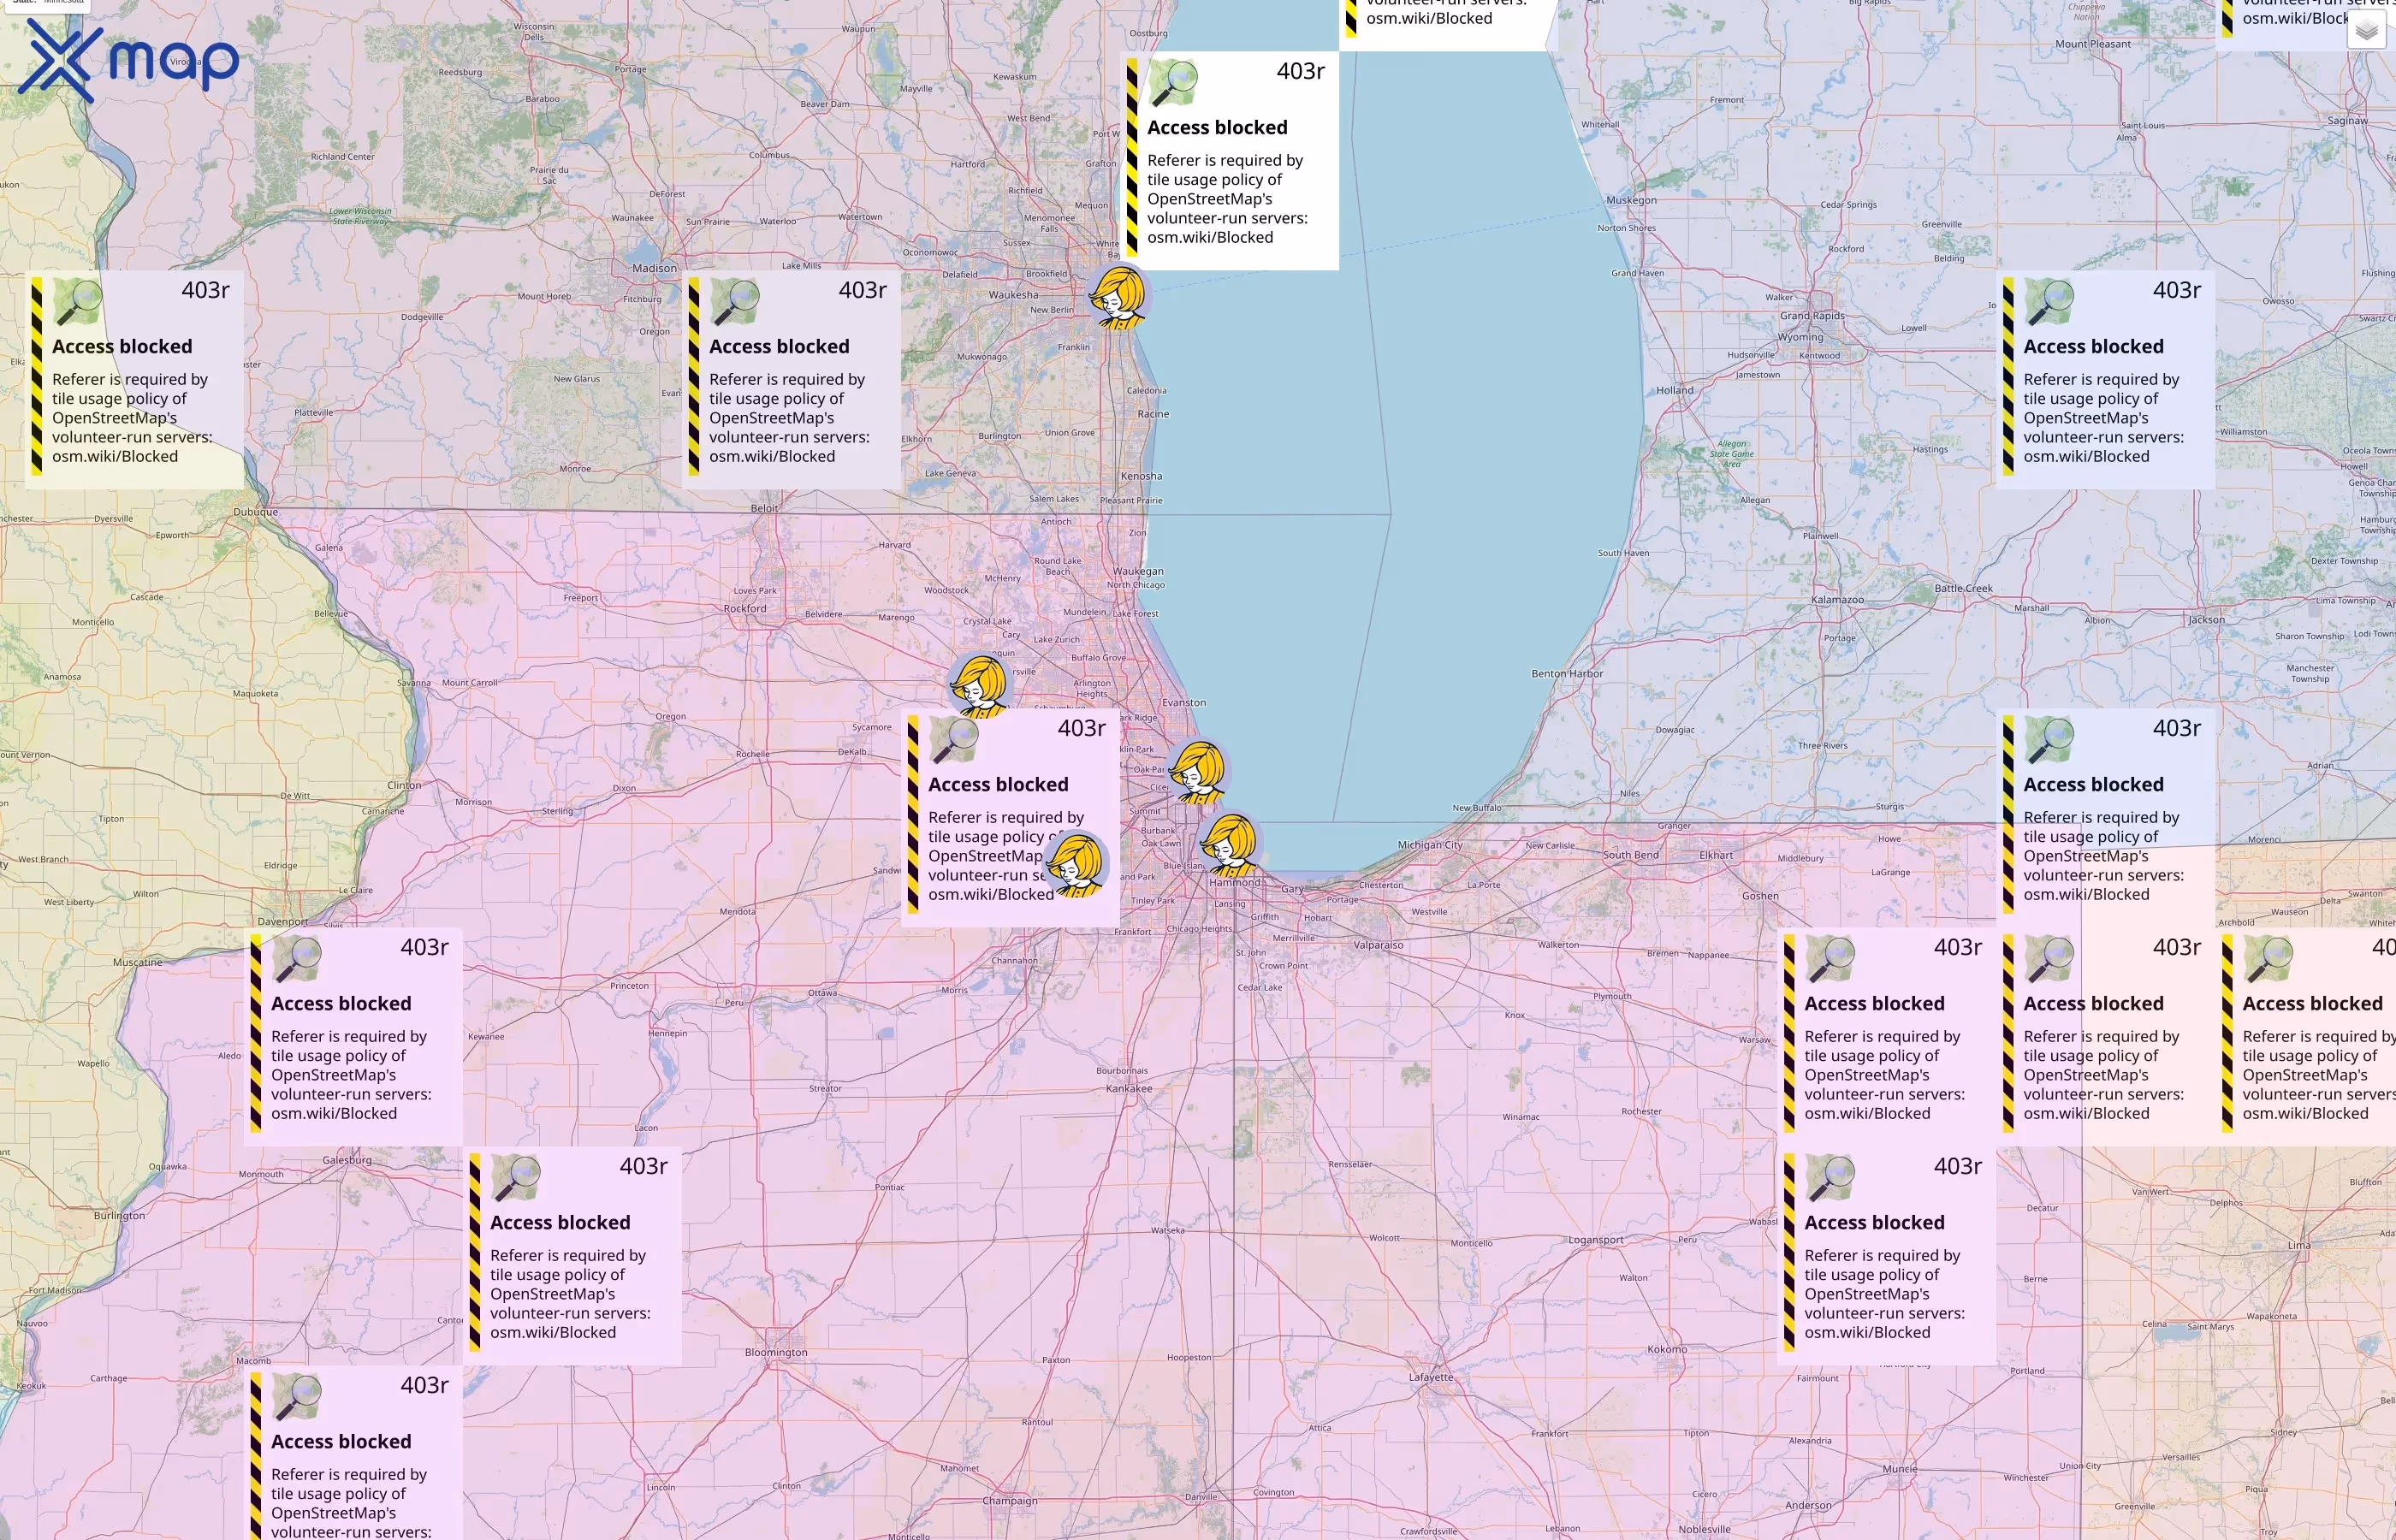Click the Madison city label
Viewport: 2396px width, 1540px height.
pos(654,268)
